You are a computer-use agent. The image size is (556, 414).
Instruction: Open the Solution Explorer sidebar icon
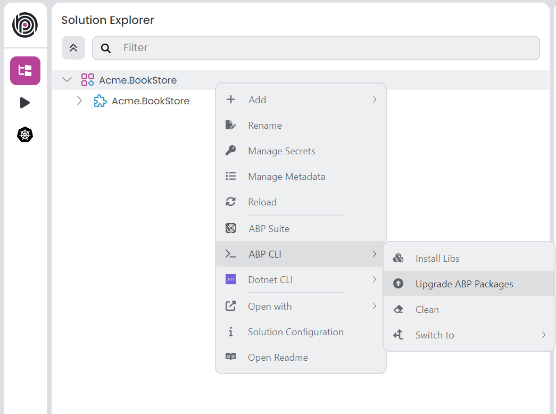tap(25, 71)
